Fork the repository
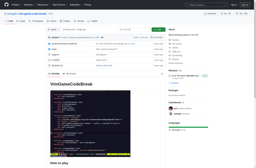Image resolution: width=256 pixels, height=168 pixels. click(226, 14)
